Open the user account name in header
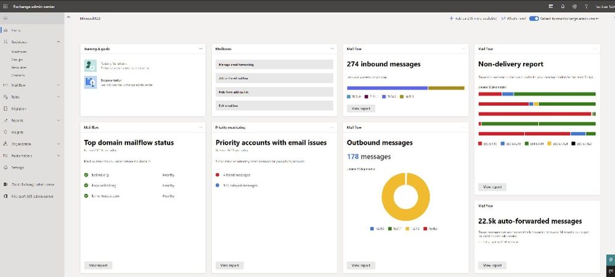 [606, 7]
